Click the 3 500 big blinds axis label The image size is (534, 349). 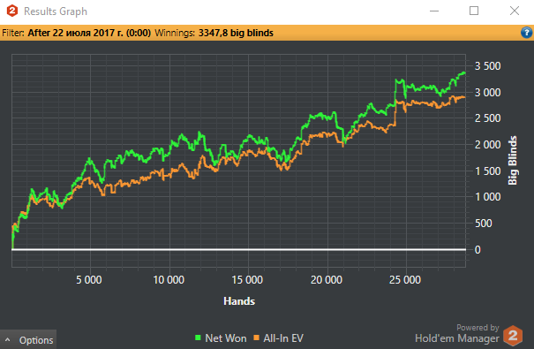[x=488, y=65]
